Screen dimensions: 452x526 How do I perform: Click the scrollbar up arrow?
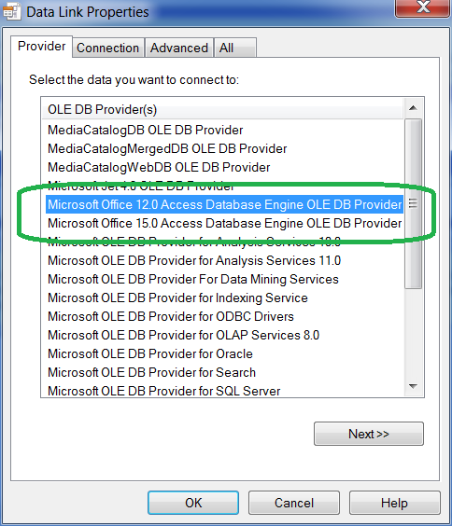413,108
